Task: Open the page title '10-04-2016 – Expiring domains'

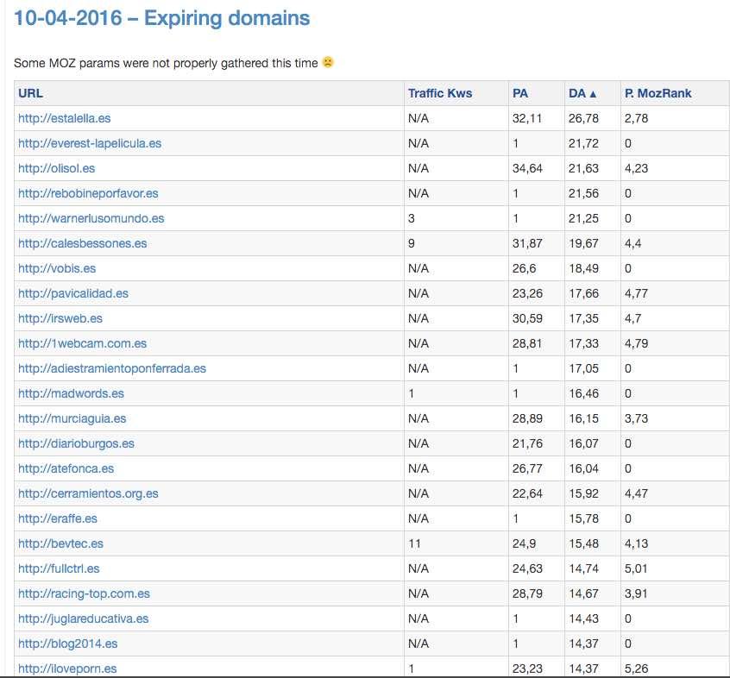Action: (x=161, y=18)
